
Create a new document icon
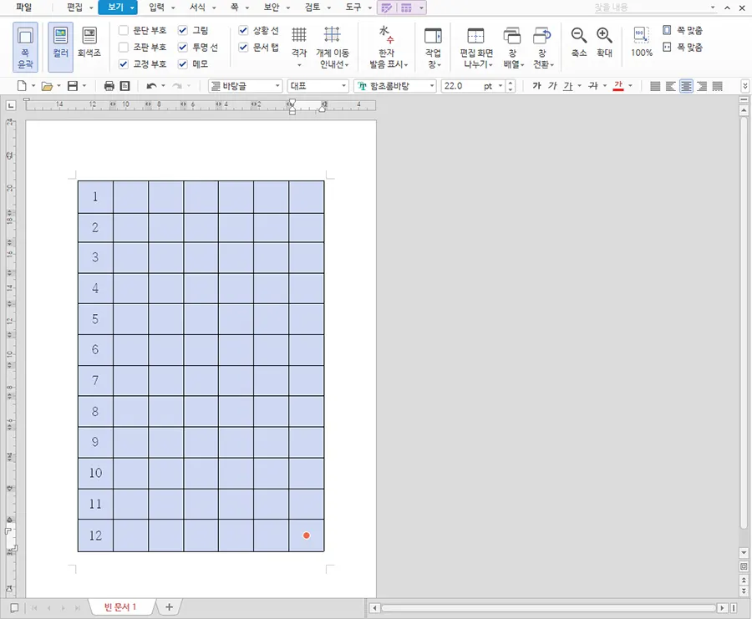tap(22, 86)
